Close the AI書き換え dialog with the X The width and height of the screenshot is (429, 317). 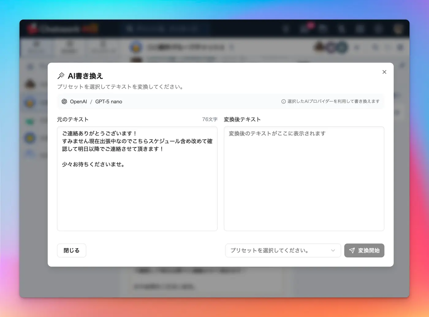click(384, 72)
